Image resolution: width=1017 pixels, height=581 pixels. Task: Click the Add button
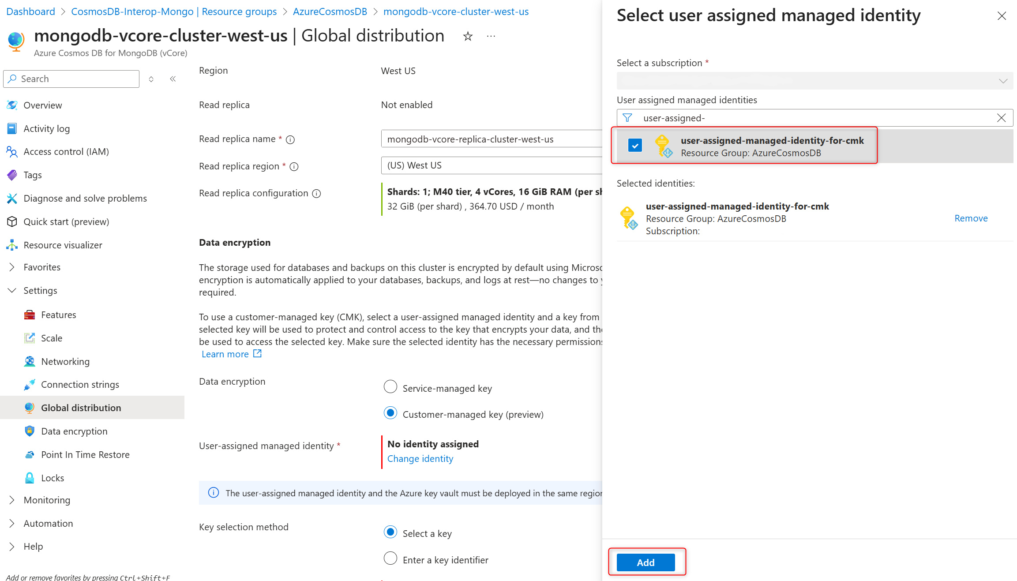645,562
